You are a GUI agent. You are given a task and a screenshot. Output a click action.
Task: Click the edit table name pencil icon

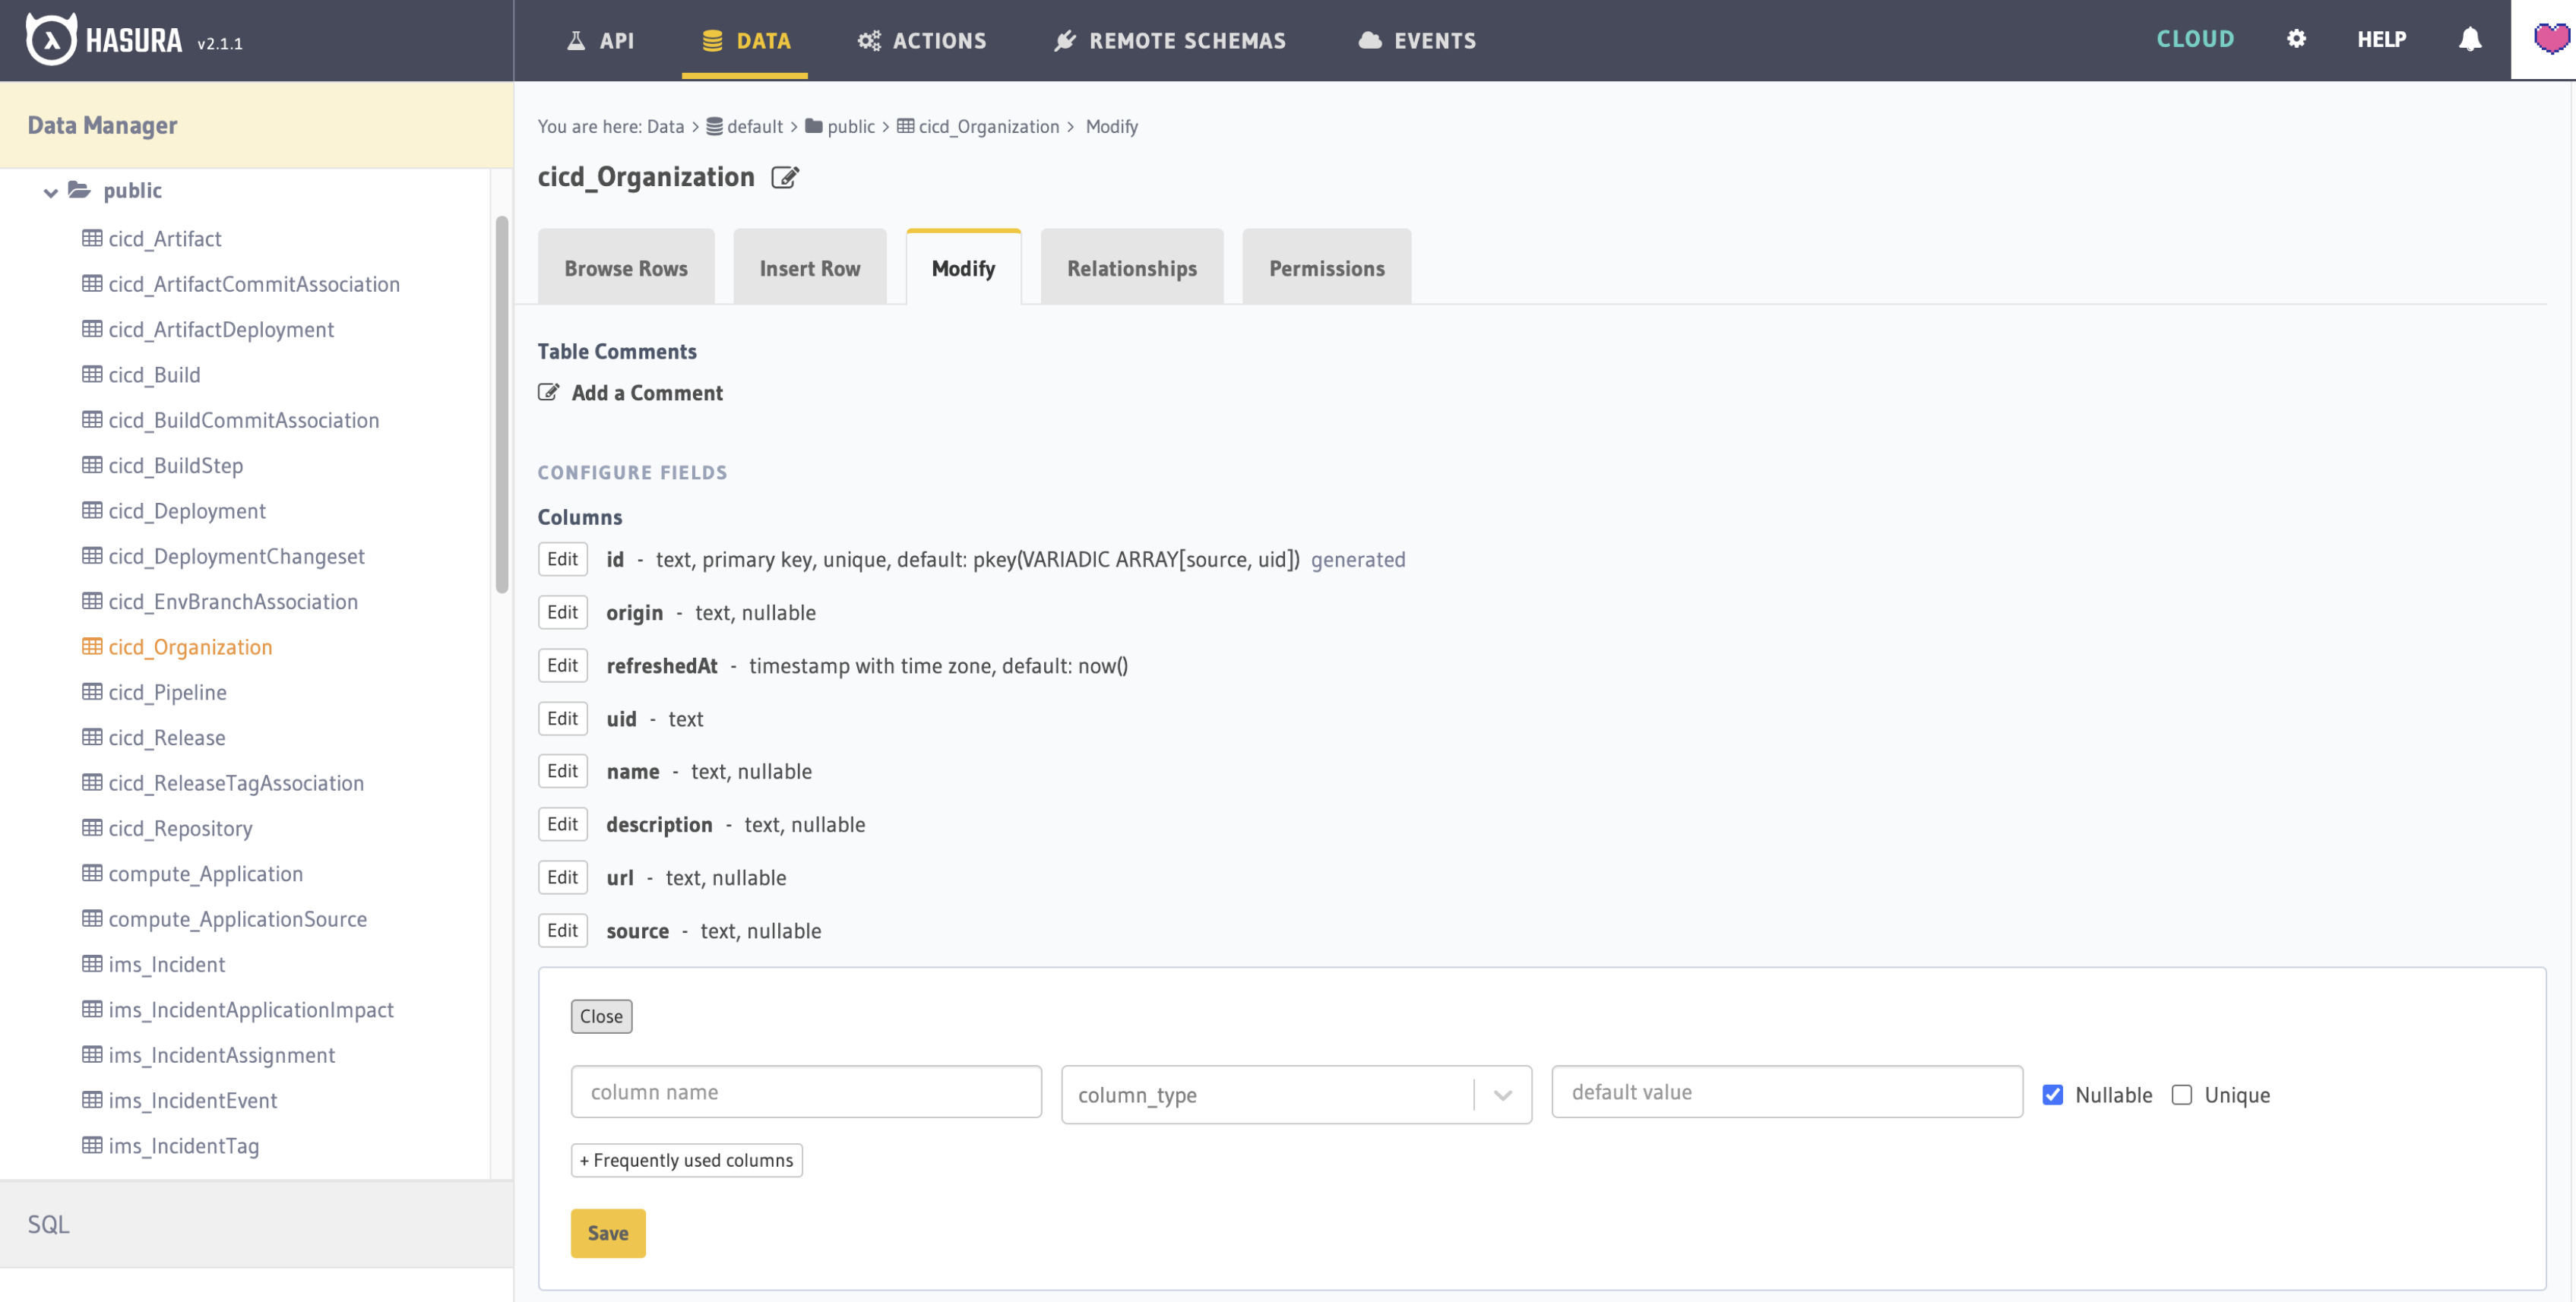785,178
